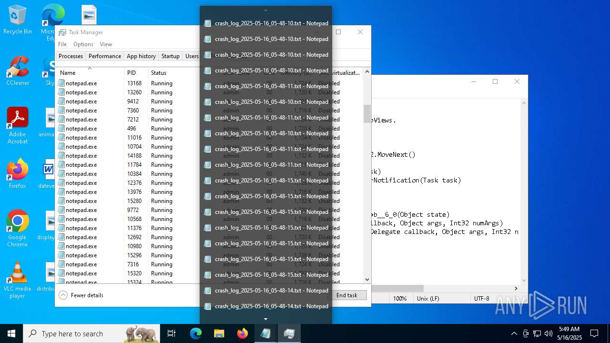
Task: Click Fewer details link
Action: 87,295
